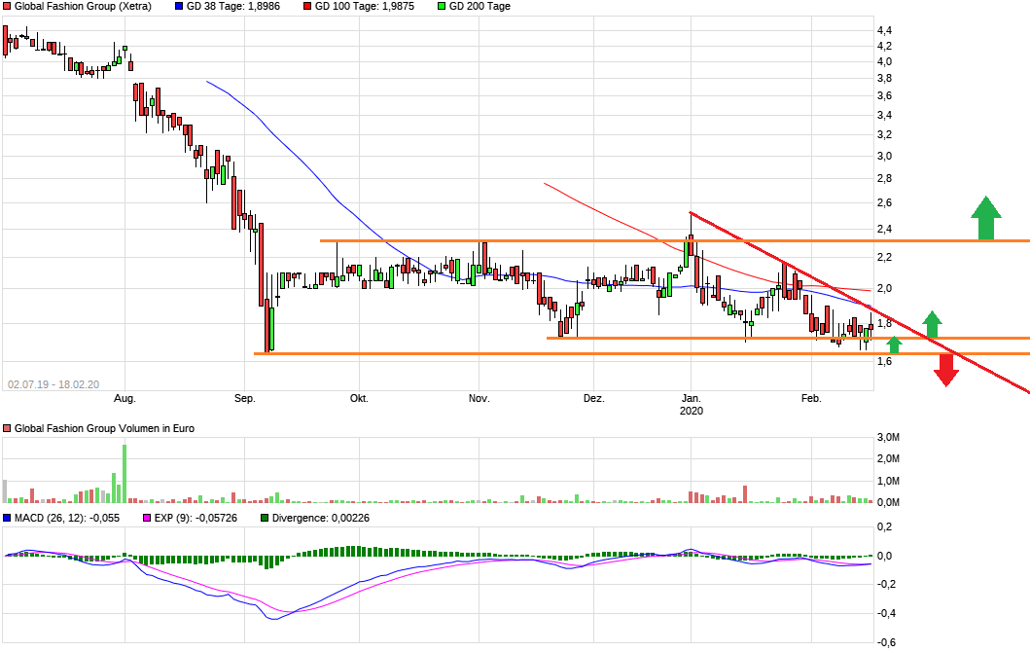Click the red Global Fashion Group (Xetra) legend square
Image resolution: width=1030 pixels, height=652 pixels.
pos(7,6)
